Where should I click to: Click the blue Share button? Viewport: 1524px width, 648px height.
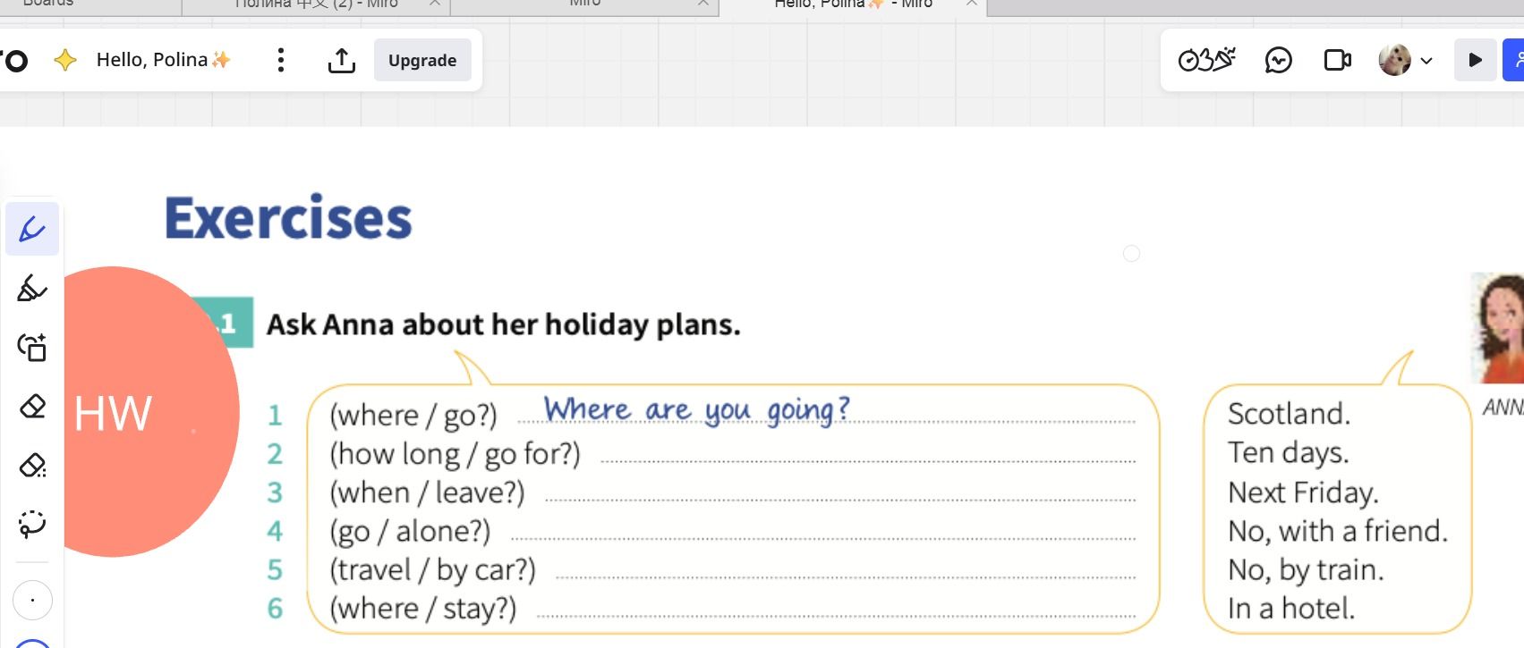1514,60
